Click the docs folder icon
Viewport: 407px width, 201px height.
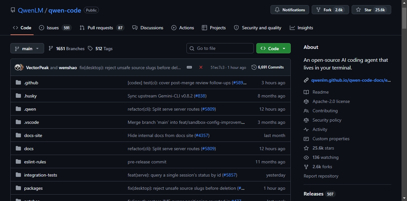(18, 149)
